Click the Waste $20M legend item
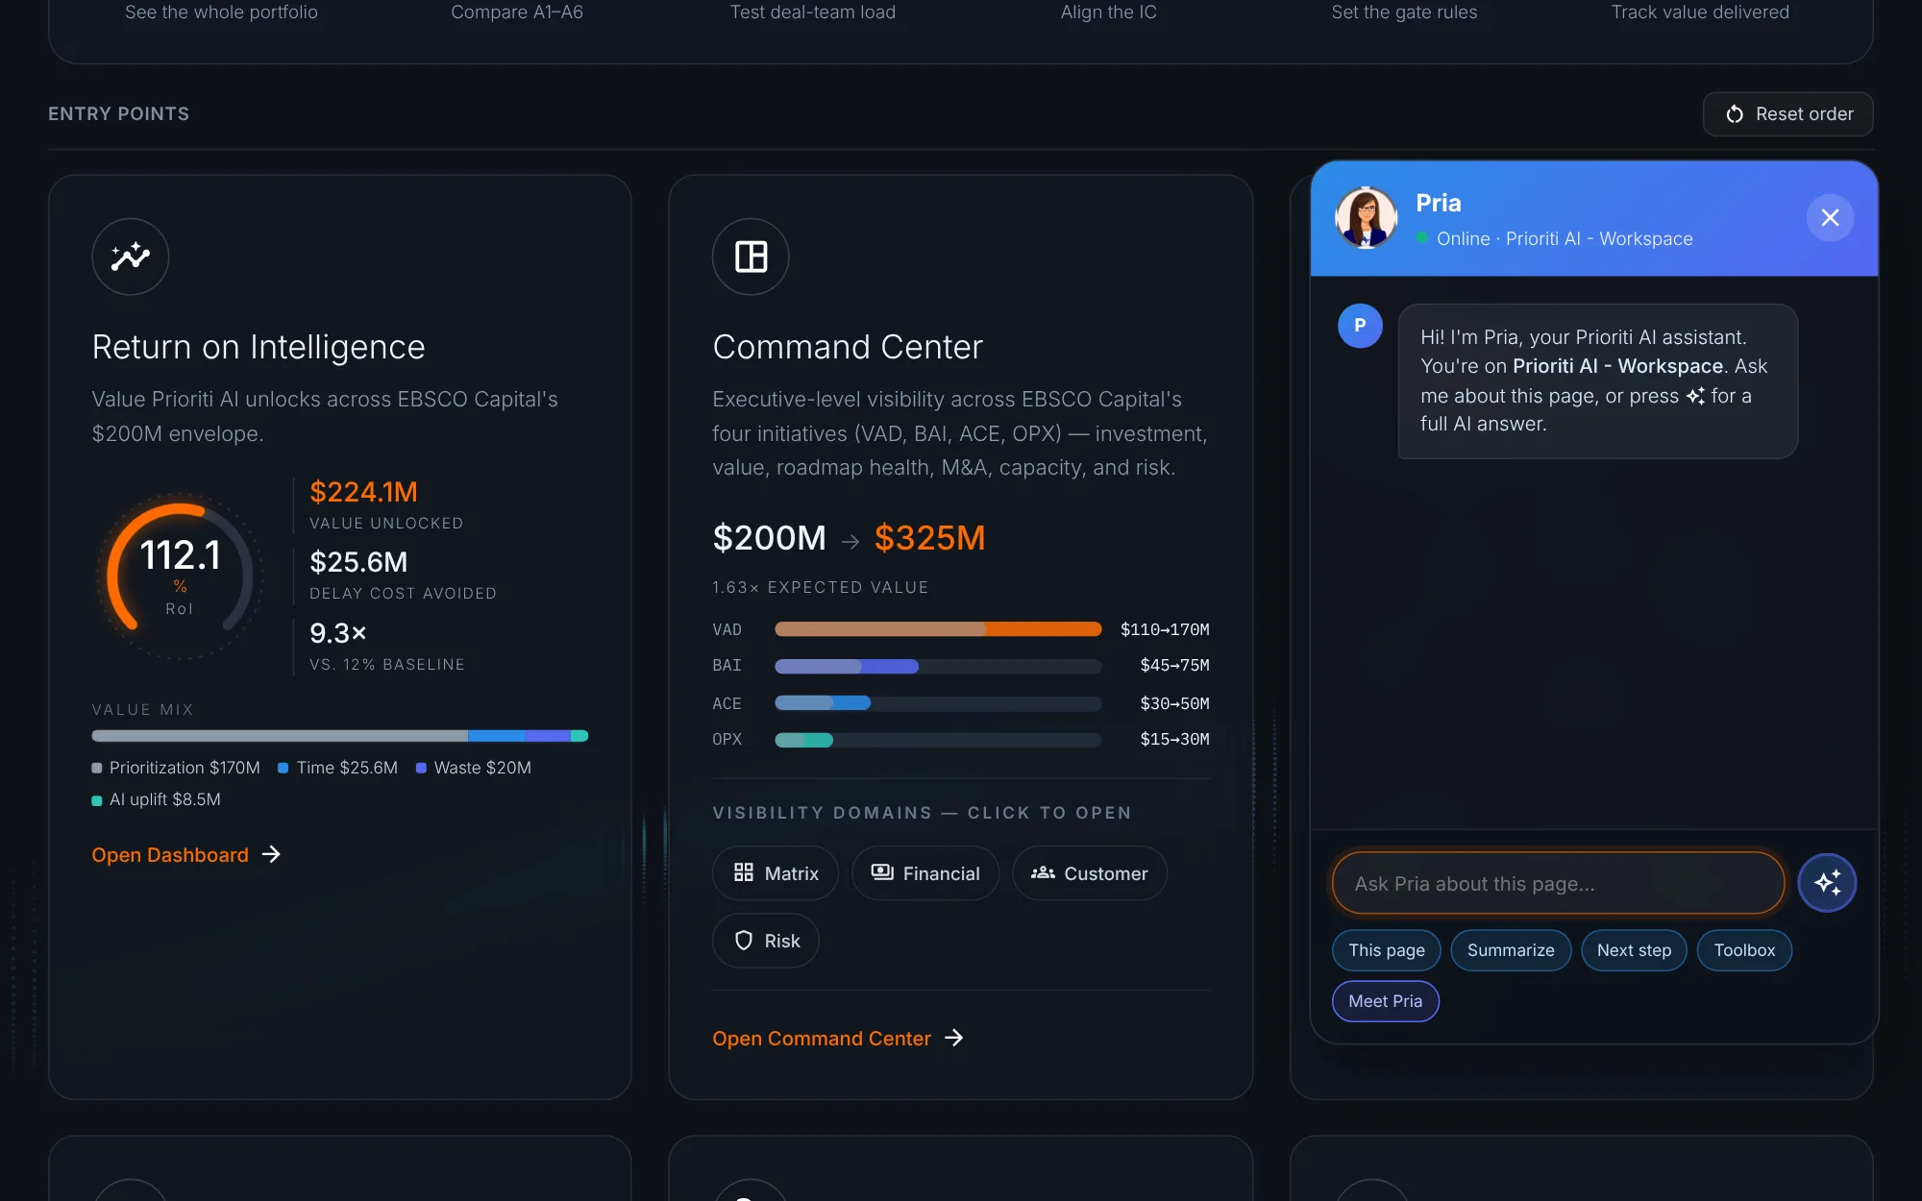 pyautogui.click(x=474, y=768)
